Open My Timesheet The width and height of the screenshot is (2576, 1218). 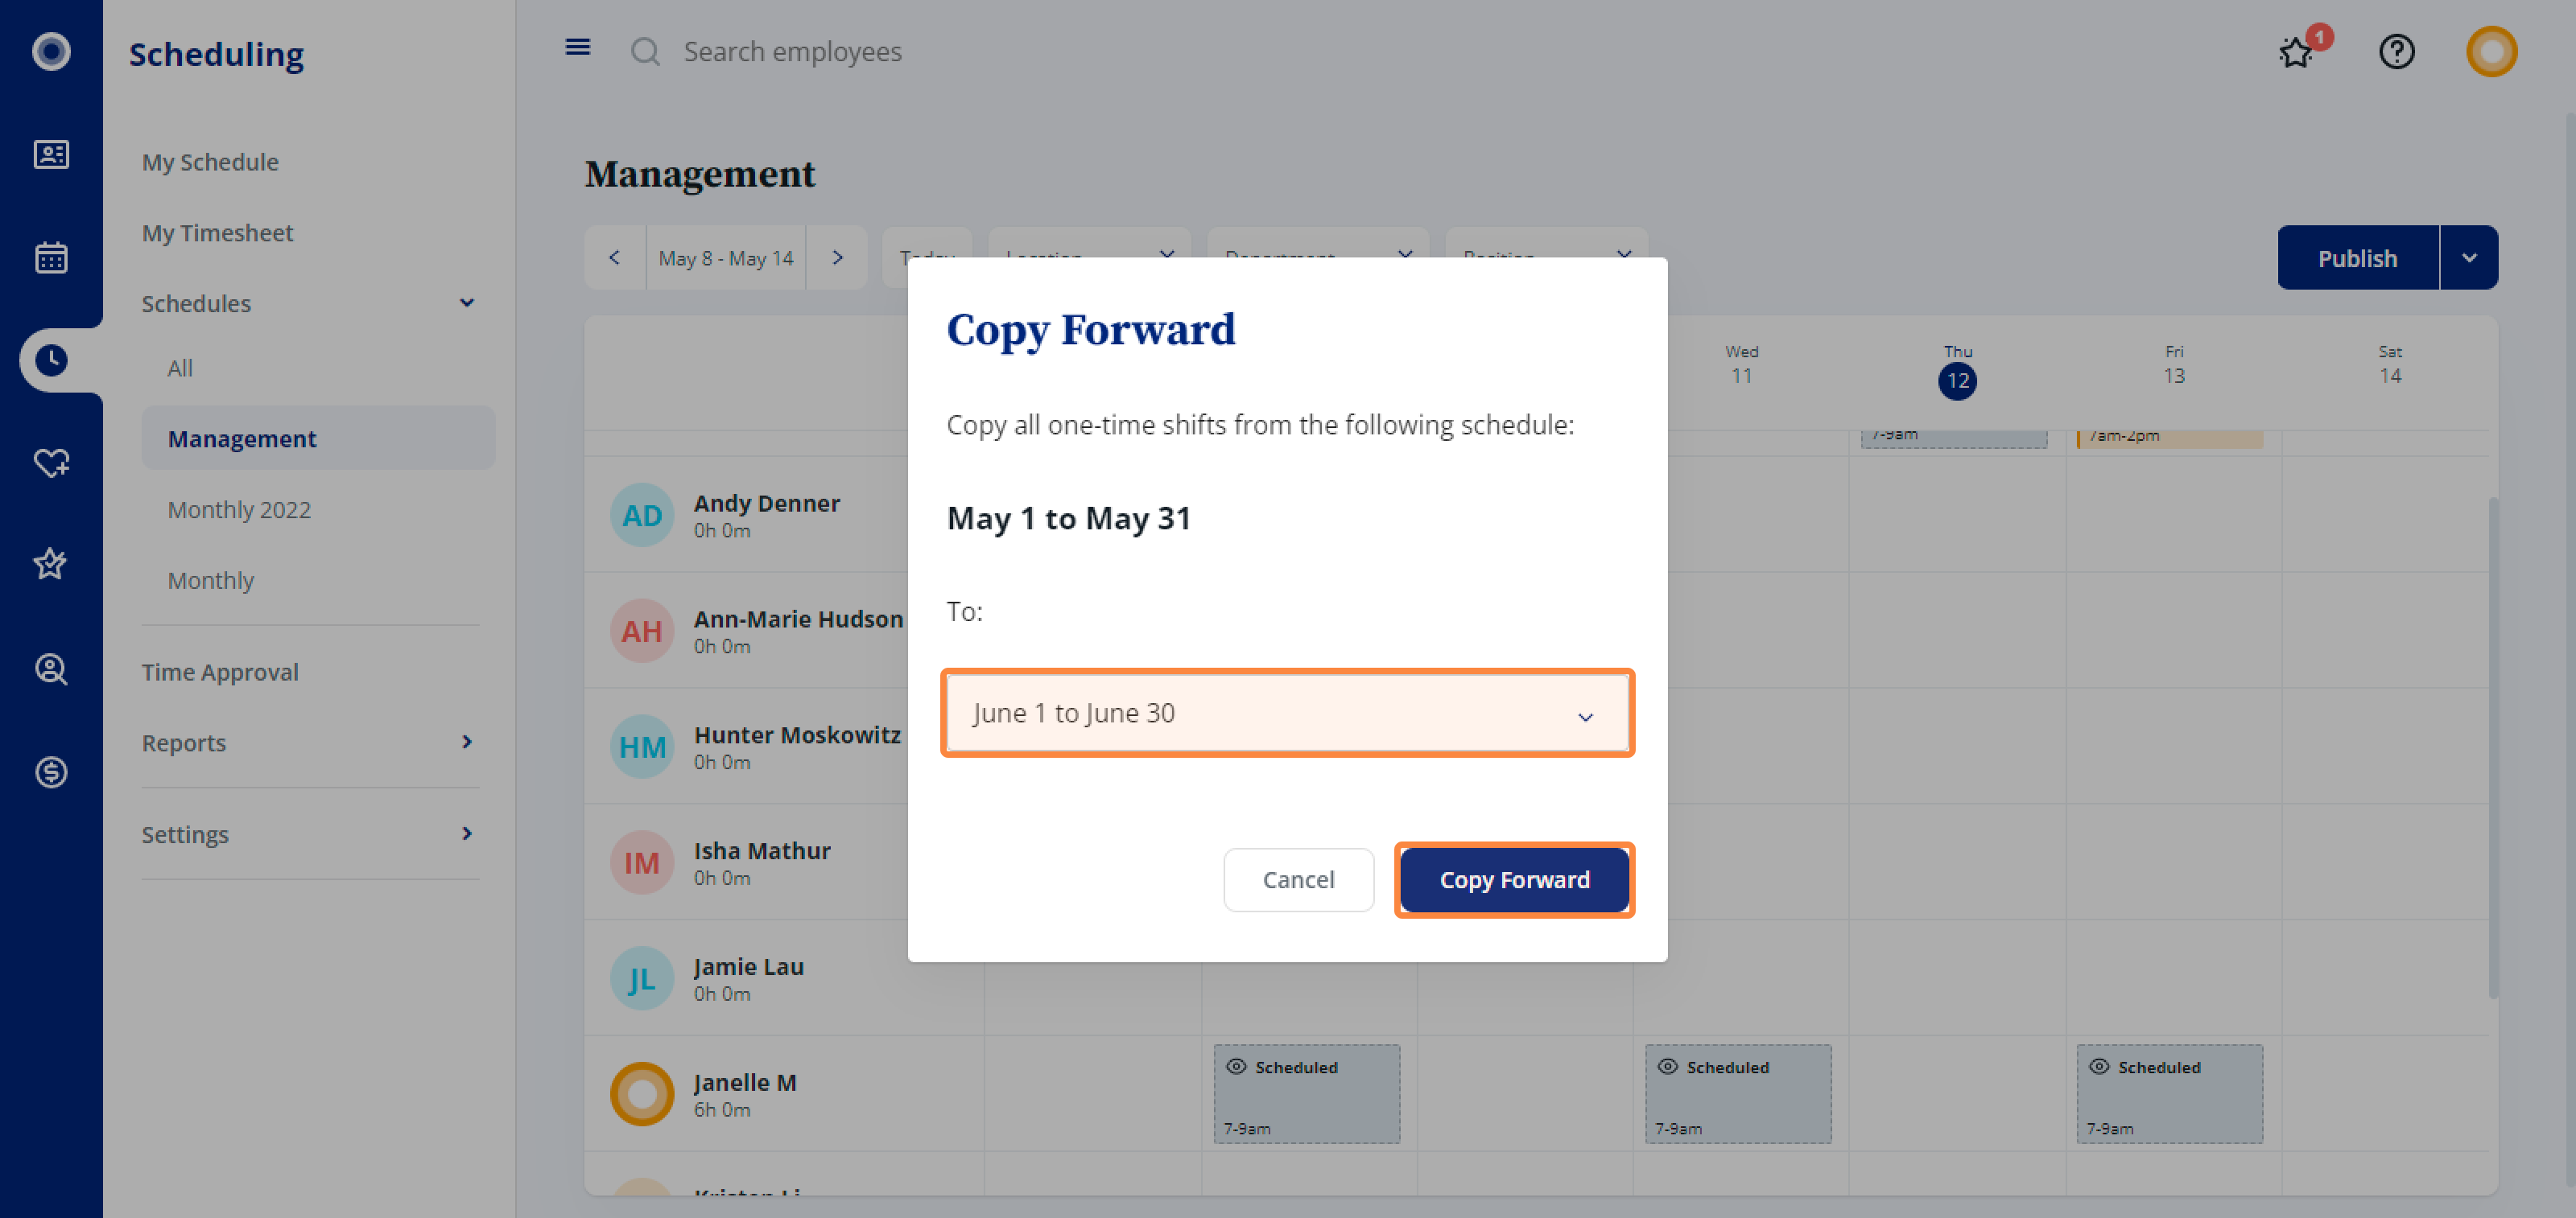pos(217,232)
